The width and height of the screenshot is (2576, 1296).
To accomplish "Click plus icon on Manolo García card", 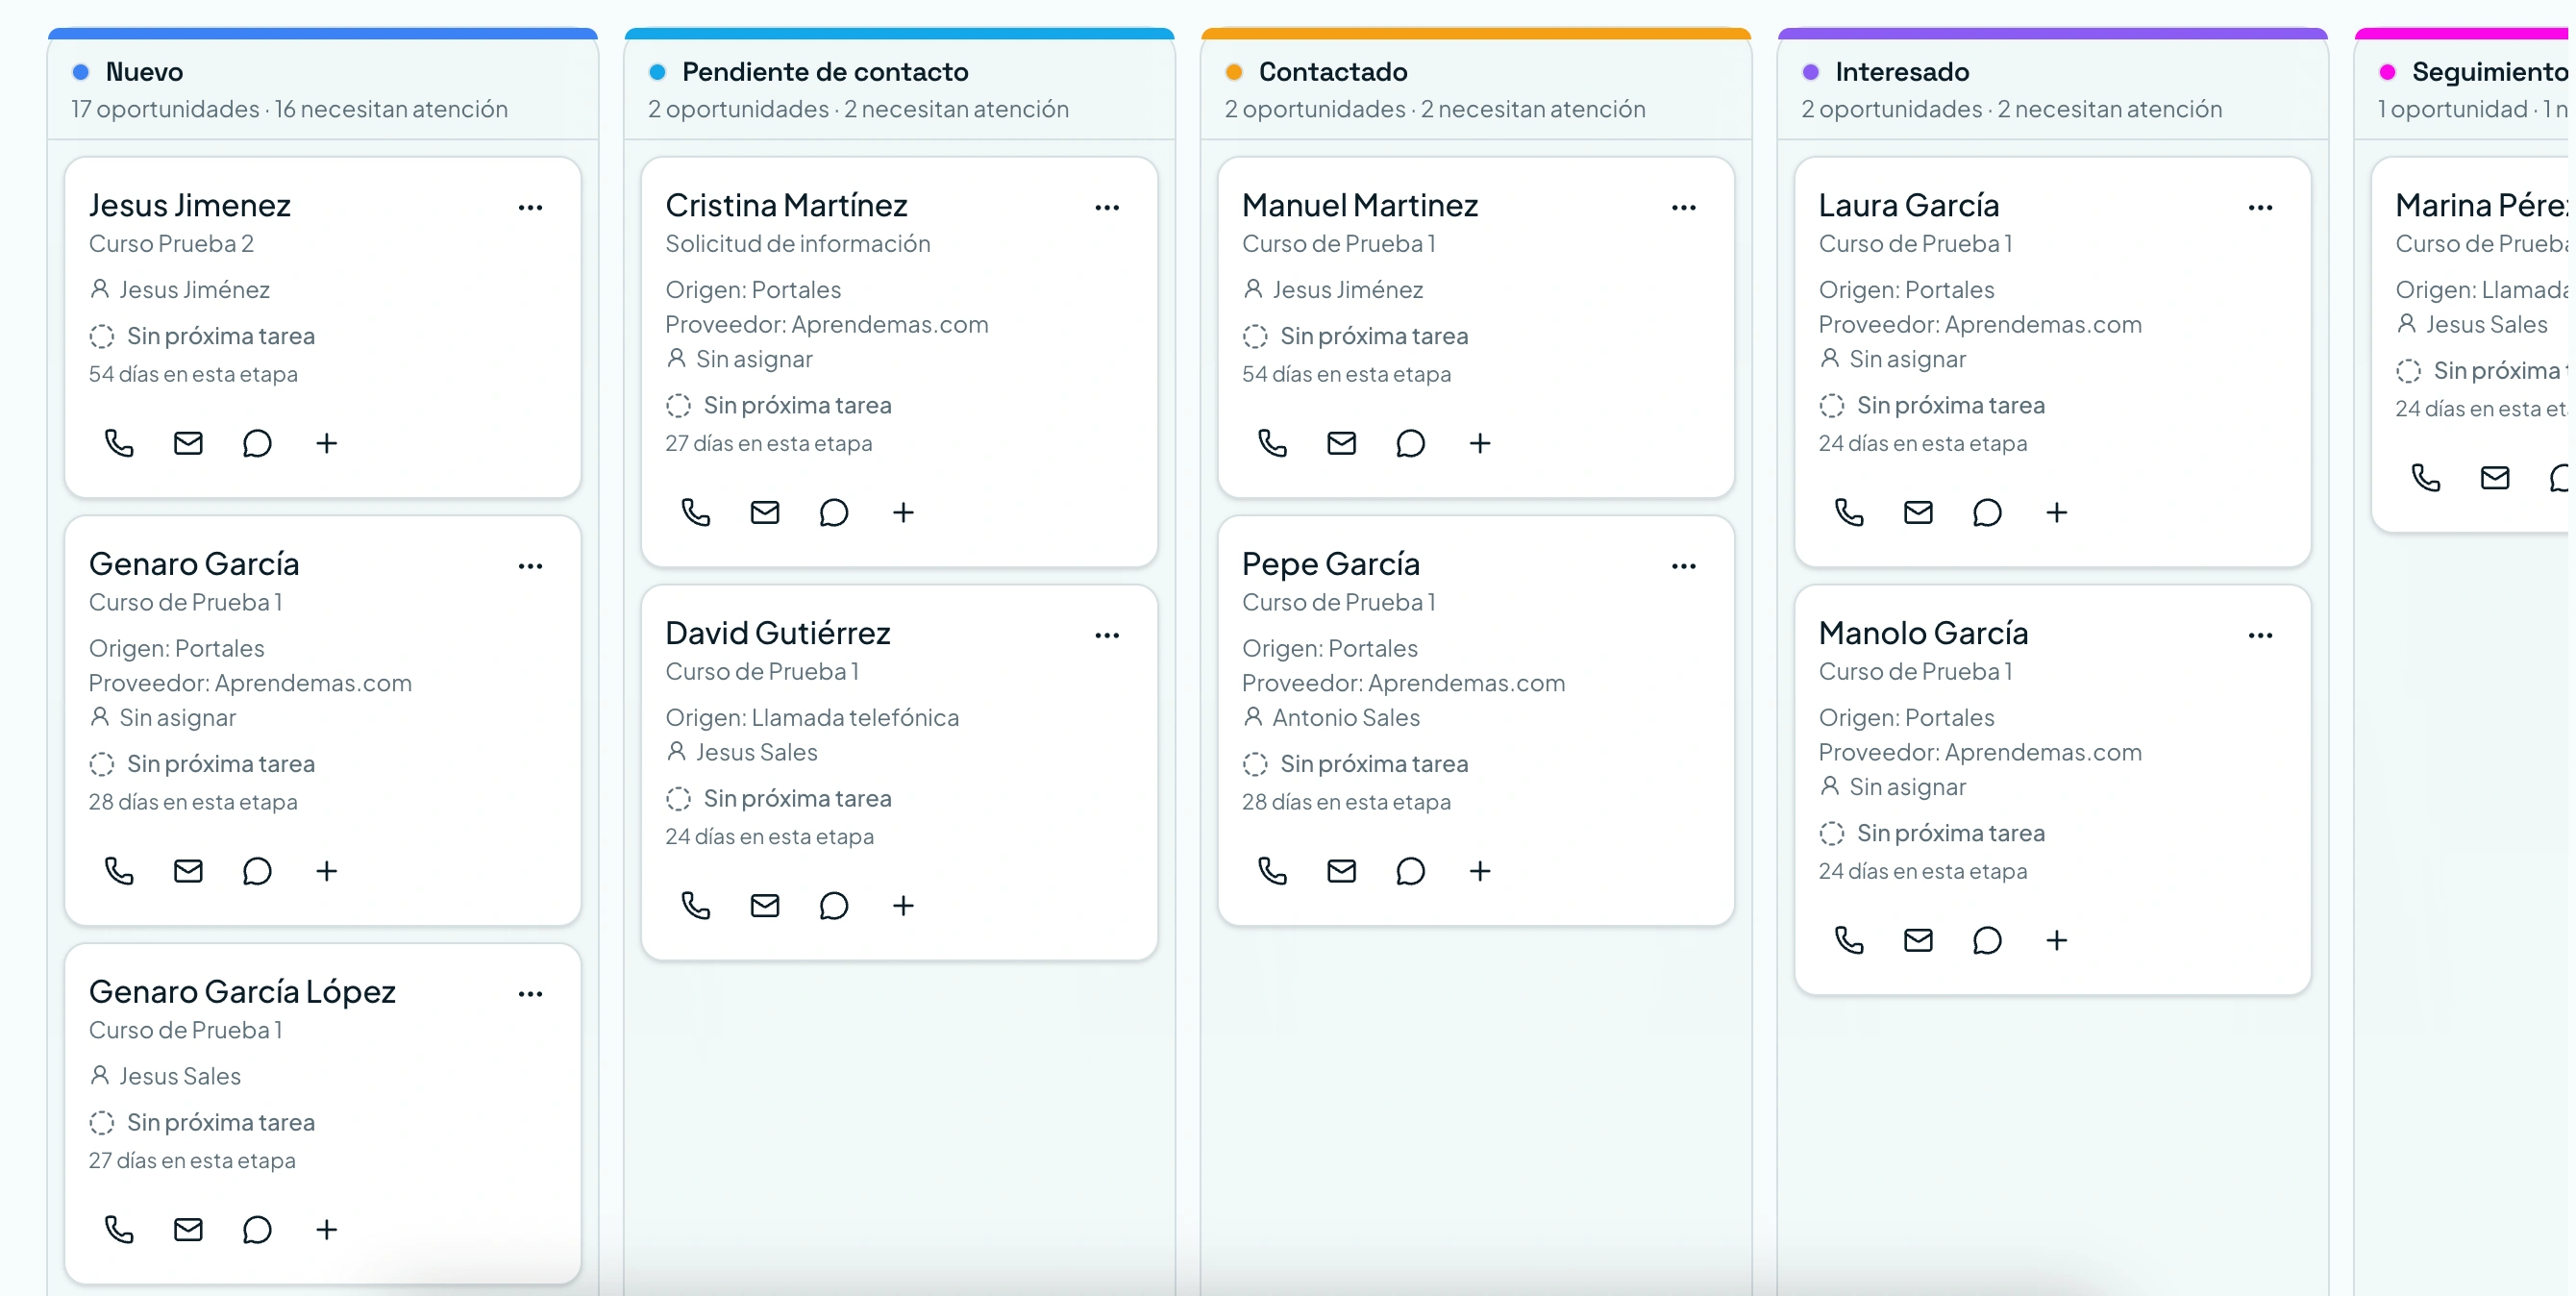I will (x=2056, y=940).
